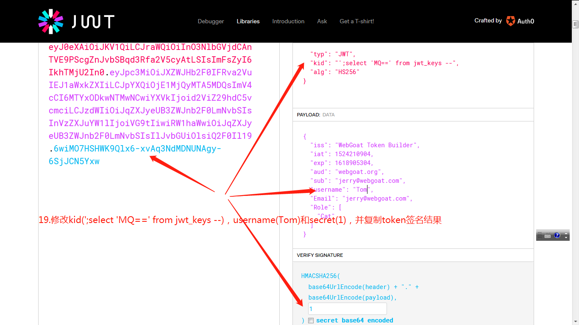The image size is (579, 325).
Task: Click the red header segment of the token
Action: tap(150, 59)
